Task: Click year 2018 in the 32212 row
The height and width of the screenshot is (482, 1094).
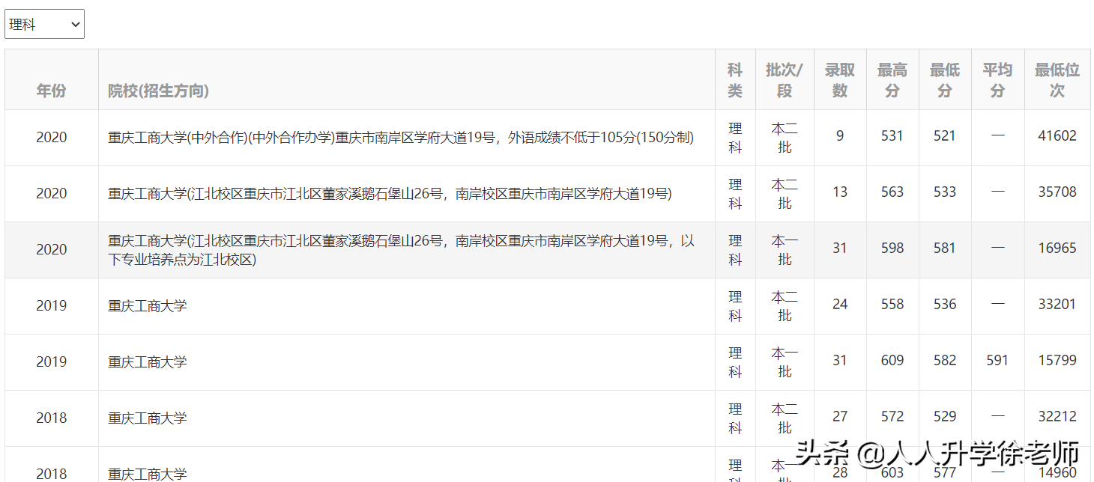Action: click(52, 418)
